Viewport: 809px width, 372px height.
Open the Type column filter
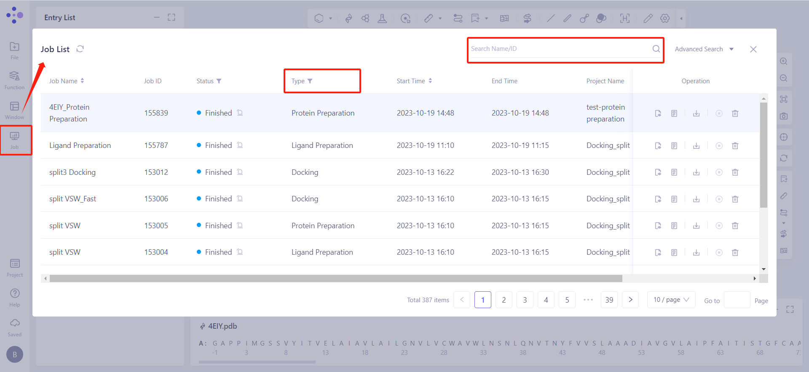[310, 81]
